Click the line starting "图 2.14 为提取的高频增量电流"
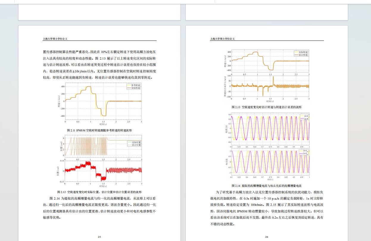This screenshot has width=371, height=241. (x=103, y=198)
